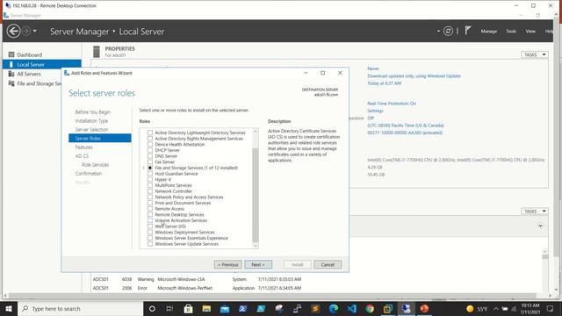Open Google Chrome from the taskbar
562x316 pixels.
click(x=370, y=308)
